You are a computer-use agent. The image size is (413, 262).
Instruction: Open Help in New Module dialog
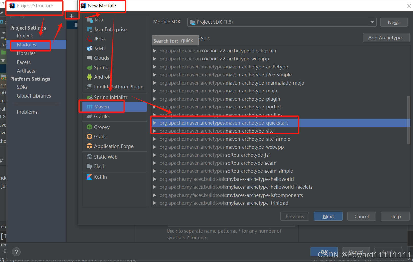tap(395, 216)
